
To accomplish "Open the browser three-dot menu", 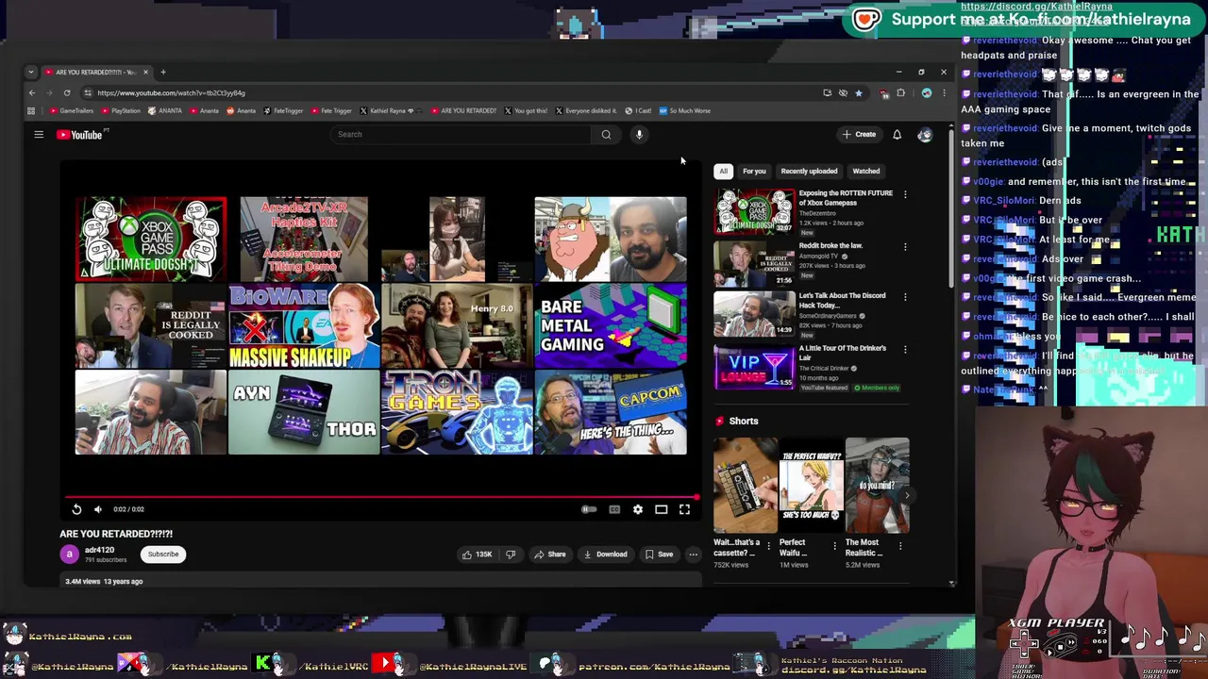I will pyautogui.click(x=944, y=92).
